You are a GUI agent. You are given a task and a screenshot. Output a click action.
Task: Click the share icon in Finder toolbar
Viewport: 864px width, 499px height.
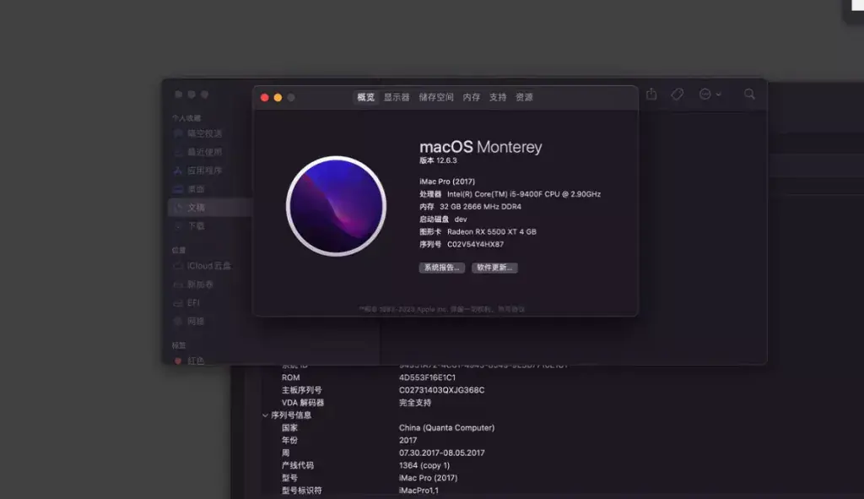point(651,95)
